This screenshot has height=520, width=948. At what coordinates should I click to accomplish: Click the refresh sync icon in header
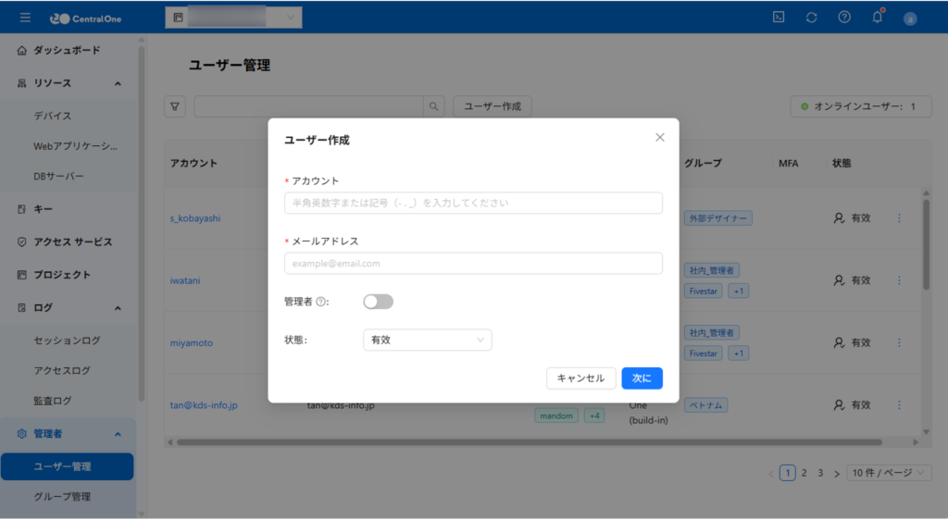811,17
